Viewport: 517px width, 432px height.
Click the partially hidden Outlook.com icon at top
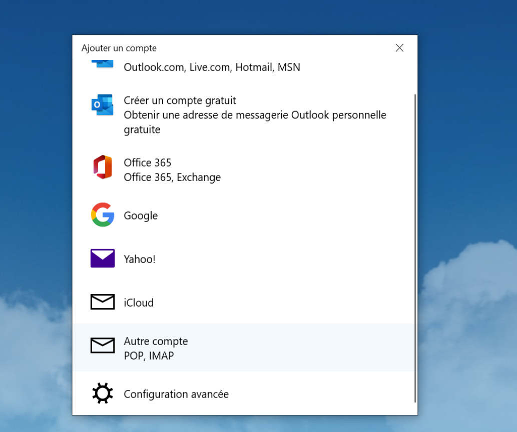(x=102, y=63)
